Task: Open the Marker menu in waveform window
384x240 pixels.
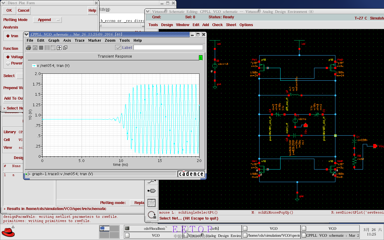Action: tap(94, 40)
